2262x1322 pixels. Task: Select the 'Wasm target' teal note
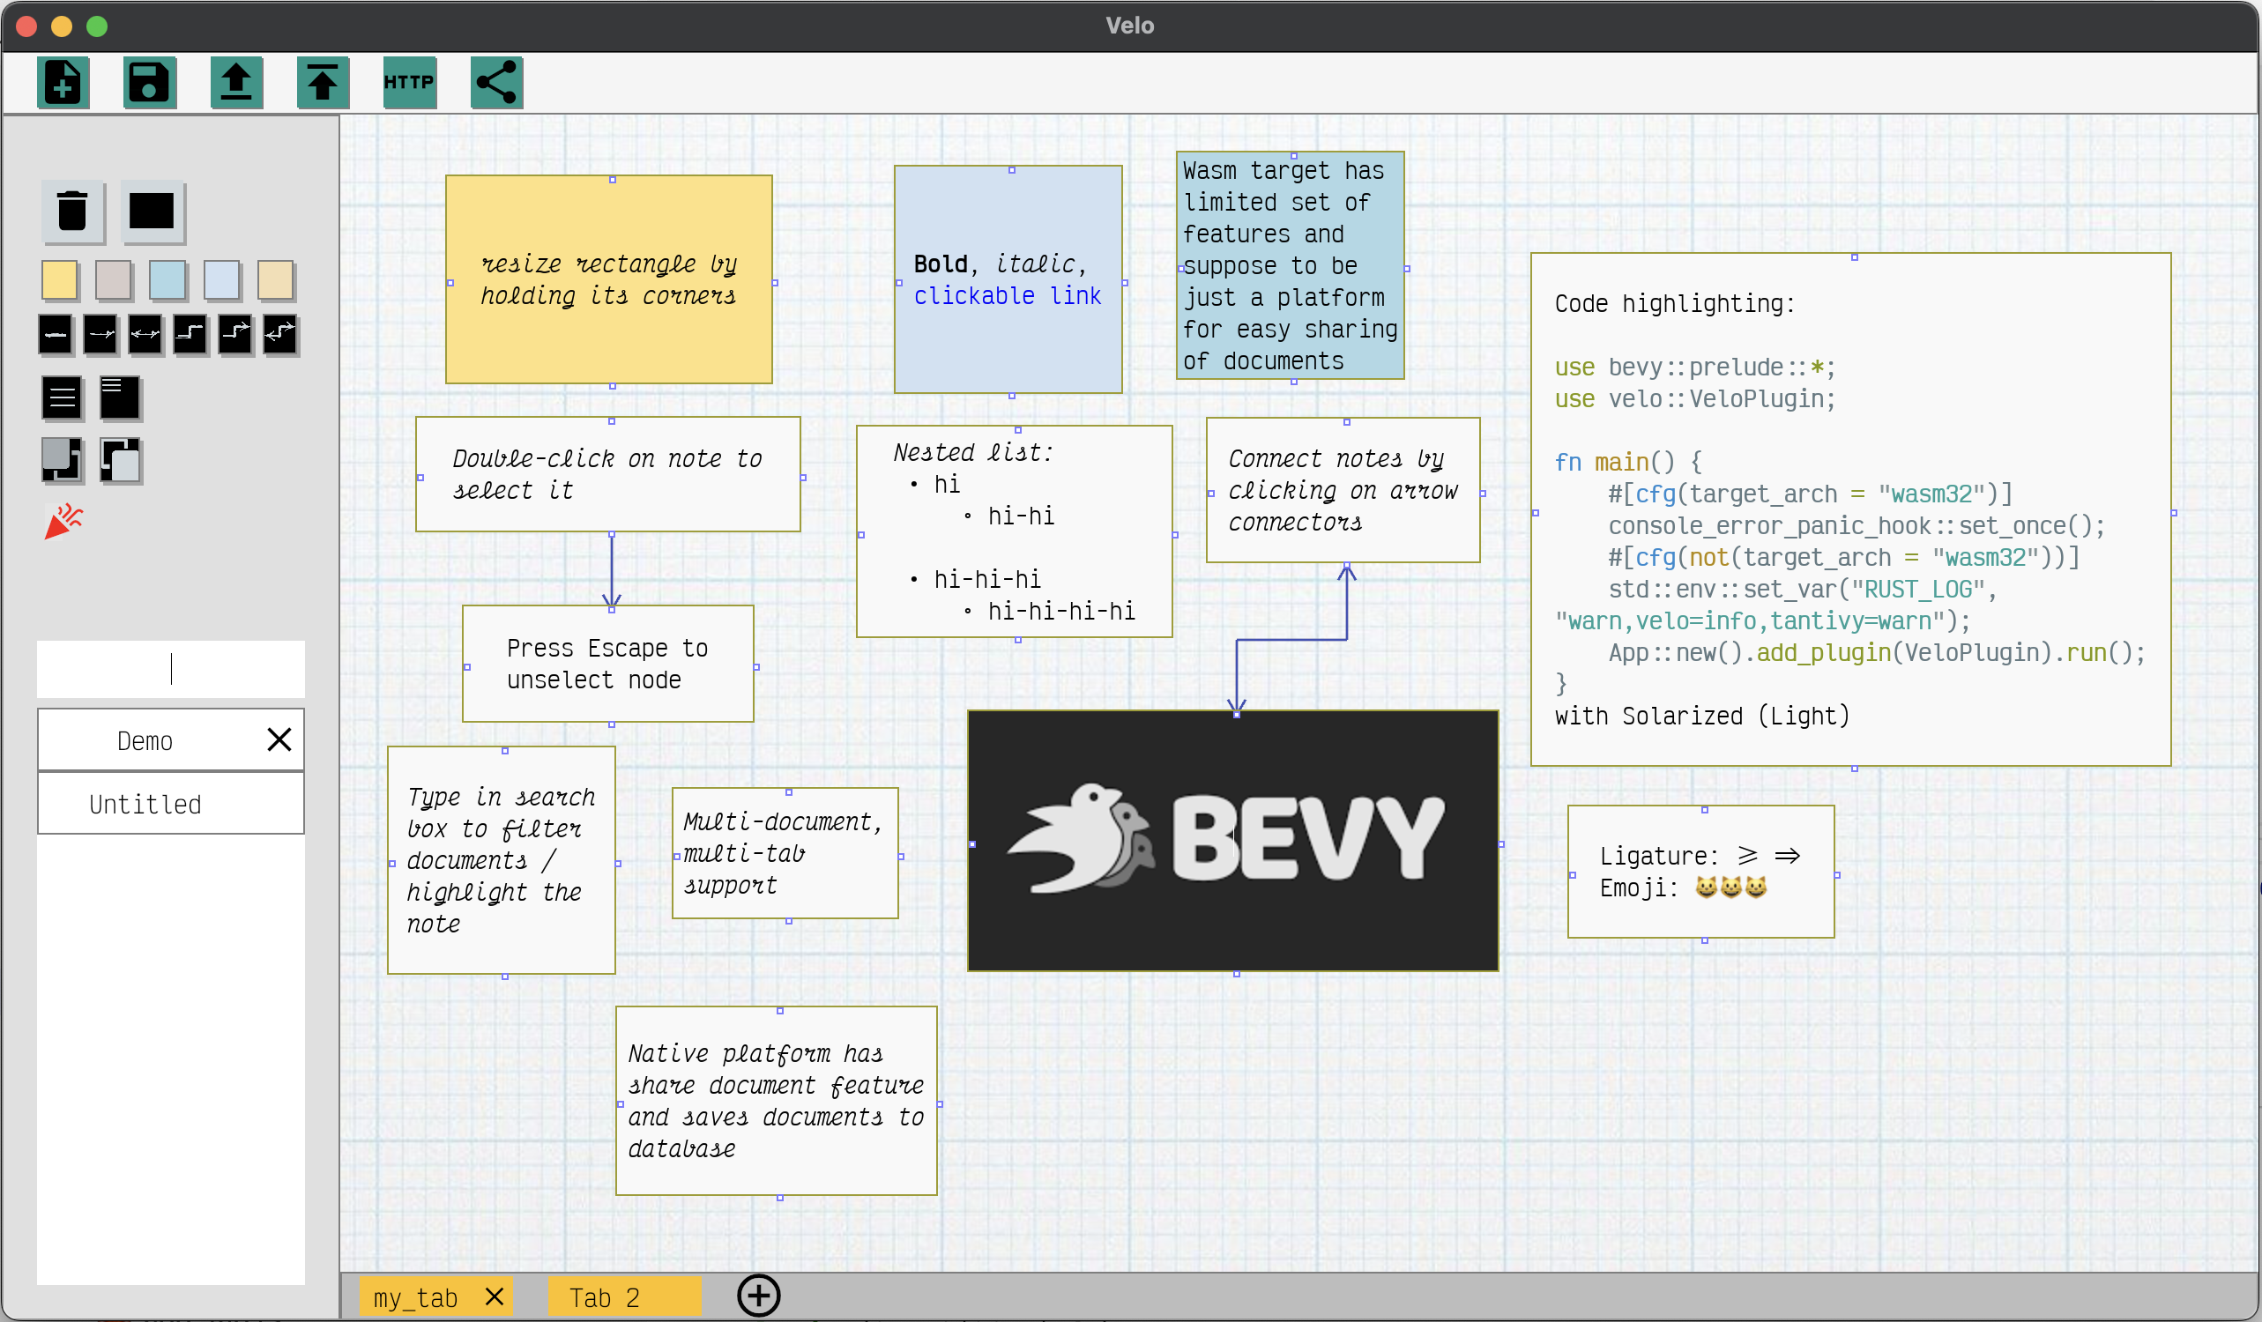click(x=1290, y=265)
